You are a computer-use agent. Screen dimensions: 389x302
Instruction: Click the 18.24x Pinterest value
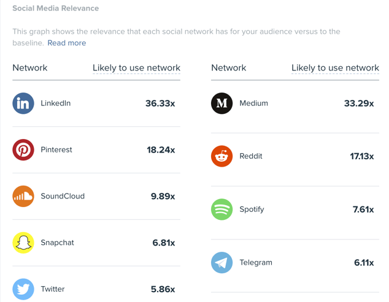click(x=161, y=149)
